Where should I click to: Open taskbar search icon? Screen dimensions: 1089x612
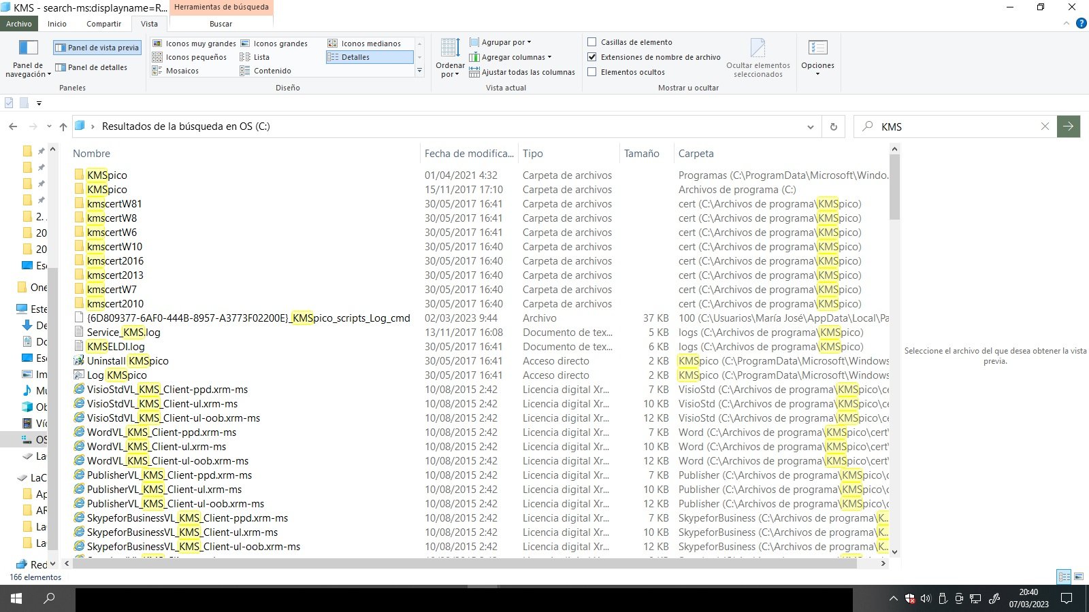coord(49,599)
